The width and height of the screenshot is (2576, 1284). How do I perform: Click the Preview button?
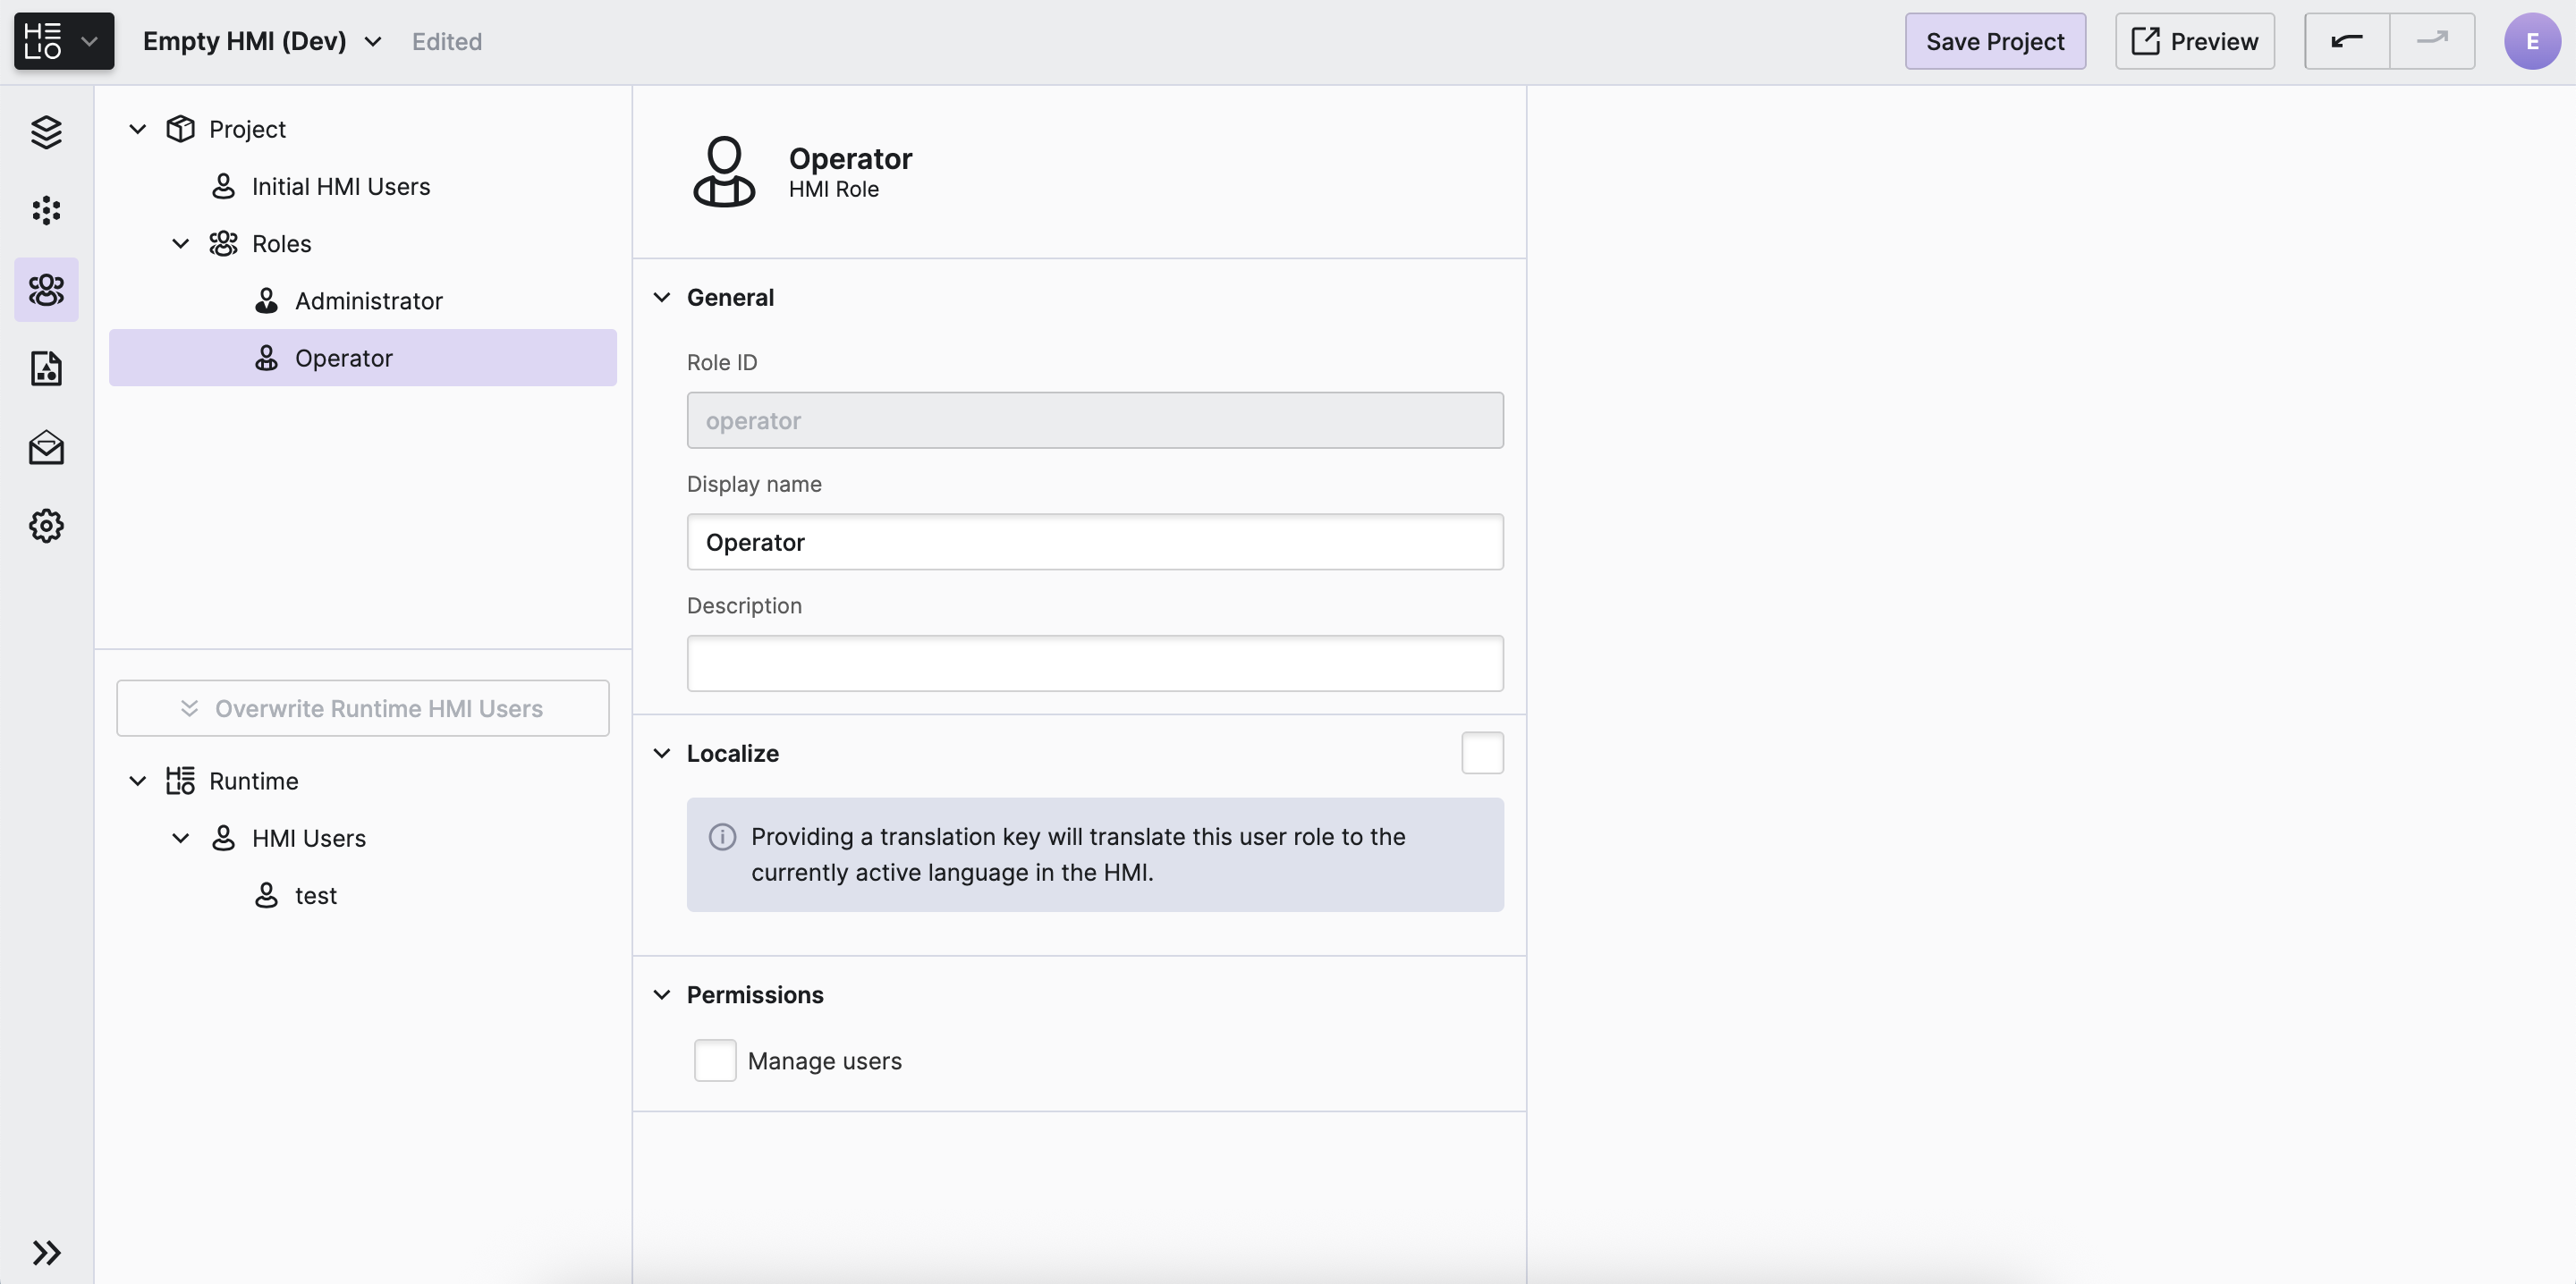pyautogui.click(x=2194, y=41)
